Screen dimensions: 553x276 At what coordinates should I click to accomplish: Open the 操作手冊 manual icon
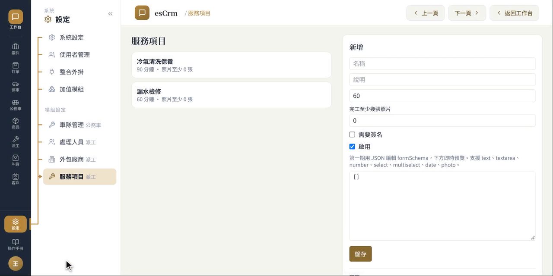coord(16,245)
